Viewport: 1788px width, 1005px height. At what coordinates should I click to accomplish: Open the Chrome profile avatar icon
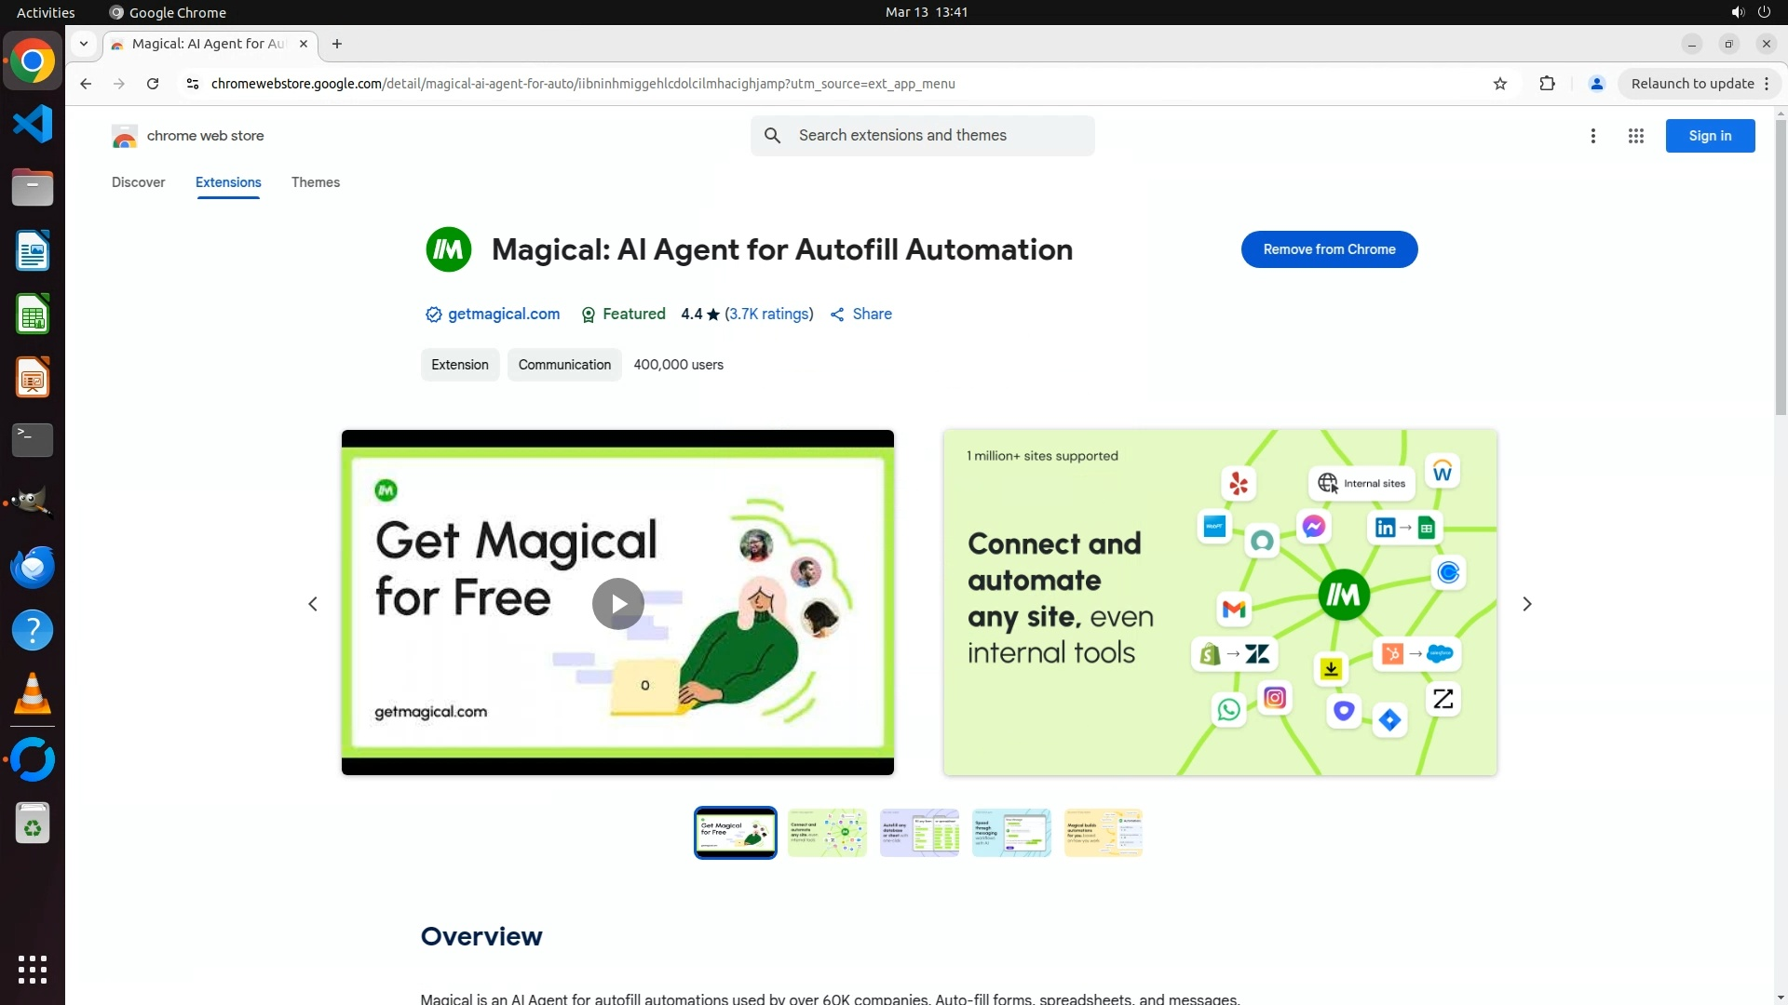click(x=1596, y=84)
